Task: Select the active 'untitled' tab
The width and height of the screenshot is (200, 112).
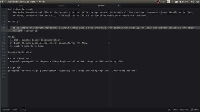Action: [101, 6]
